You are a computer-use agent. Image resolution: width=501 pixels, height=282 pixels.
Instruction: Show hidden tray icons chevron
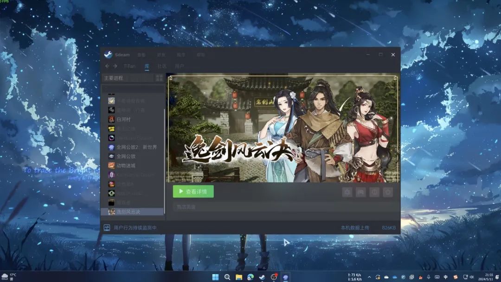point(369,277)
